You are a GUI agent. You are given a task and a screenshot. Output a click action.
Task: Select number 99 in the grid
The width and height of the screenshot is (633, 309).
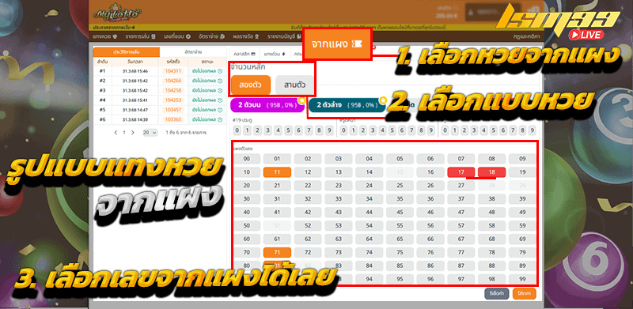[x=522, y=279]
